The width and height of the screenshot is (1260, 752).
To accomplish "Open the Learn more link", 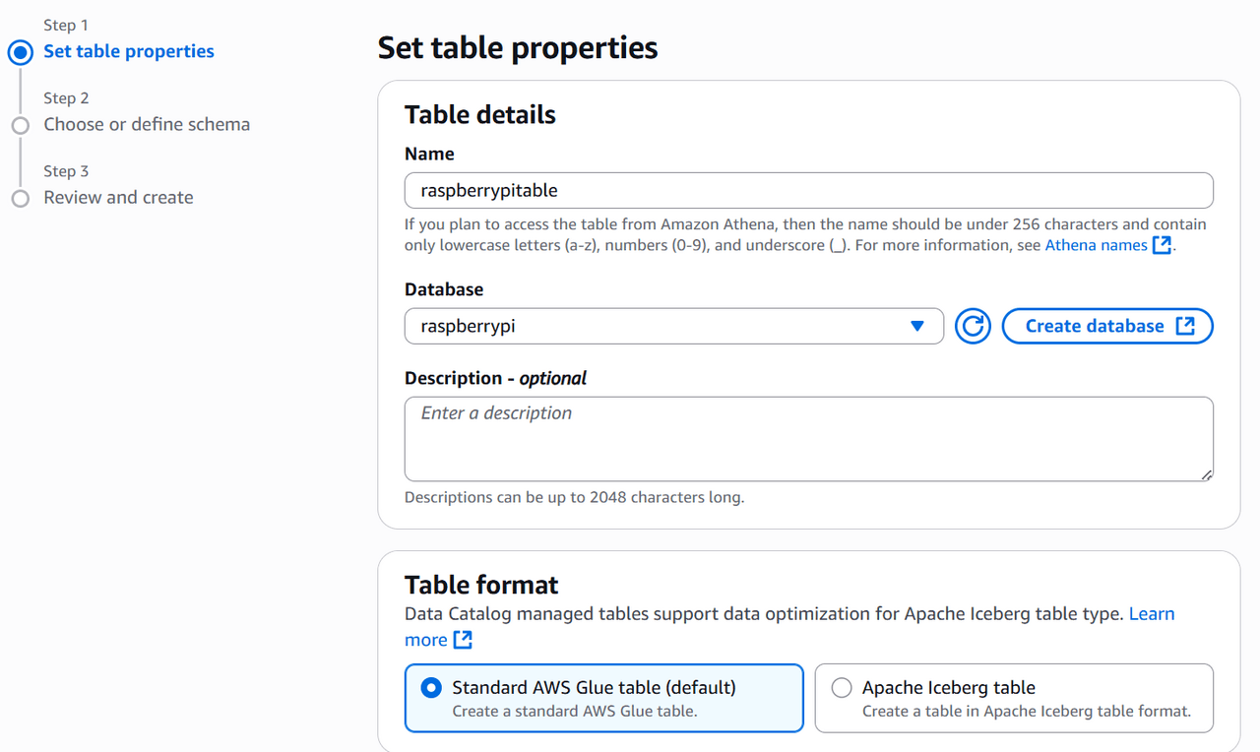I will click(x=1151, y=613).
